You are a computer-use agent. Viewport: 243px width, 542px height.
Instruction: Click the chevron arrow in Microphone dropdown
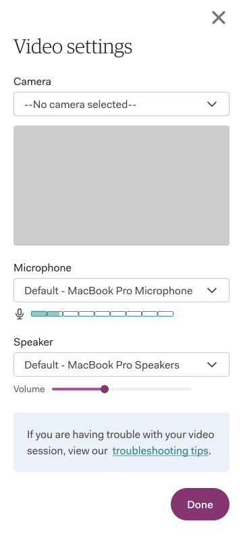pos(211,290)
